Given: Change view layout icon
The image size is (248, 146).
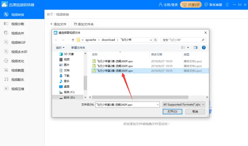Looking at the screenshot, I should pos(183,48).
